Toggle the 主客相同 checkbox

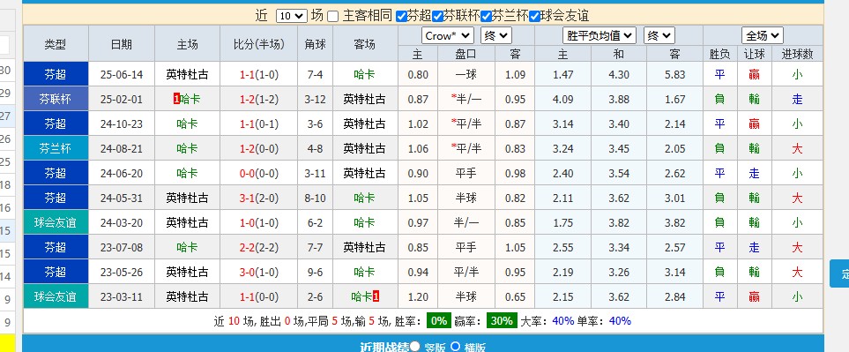coord(333,17)
